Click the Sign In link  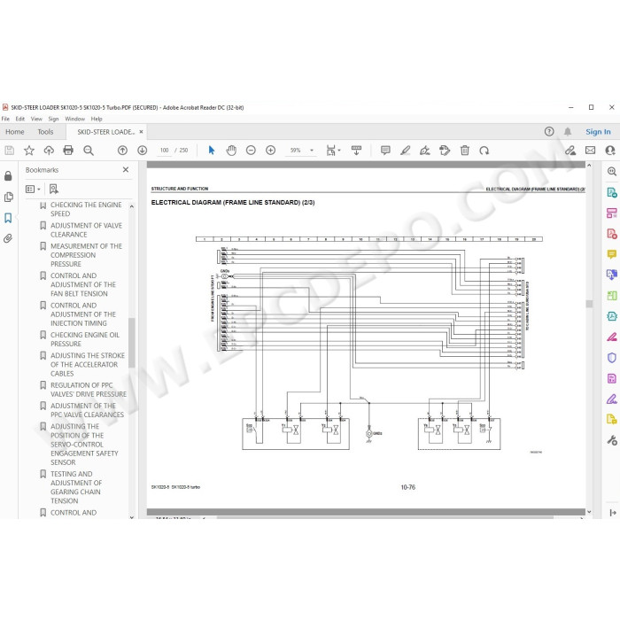coord(598,132)
